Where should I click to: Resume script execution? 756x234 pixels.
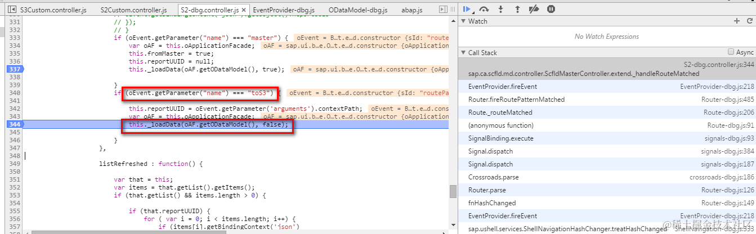tap(467, 8)
